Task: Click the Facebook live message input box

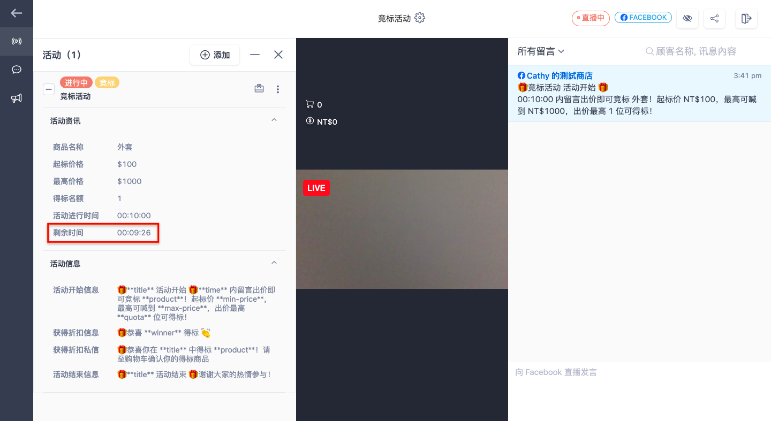Action: pos(639,391)
